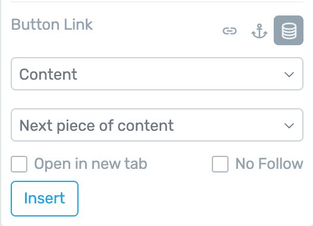Deselect the highlighted database link mode
This screenshot has width=313, height=226.
(x=289, y=30)
